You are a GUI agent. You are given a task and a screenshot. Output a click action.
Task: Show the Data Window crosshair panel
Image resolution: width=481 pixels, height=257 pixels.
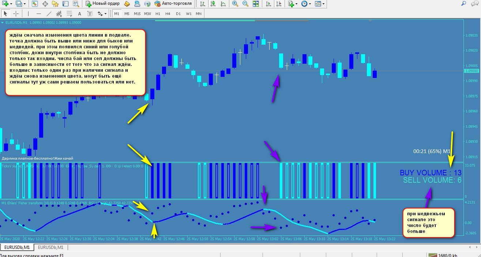click(x=45, y=4)
